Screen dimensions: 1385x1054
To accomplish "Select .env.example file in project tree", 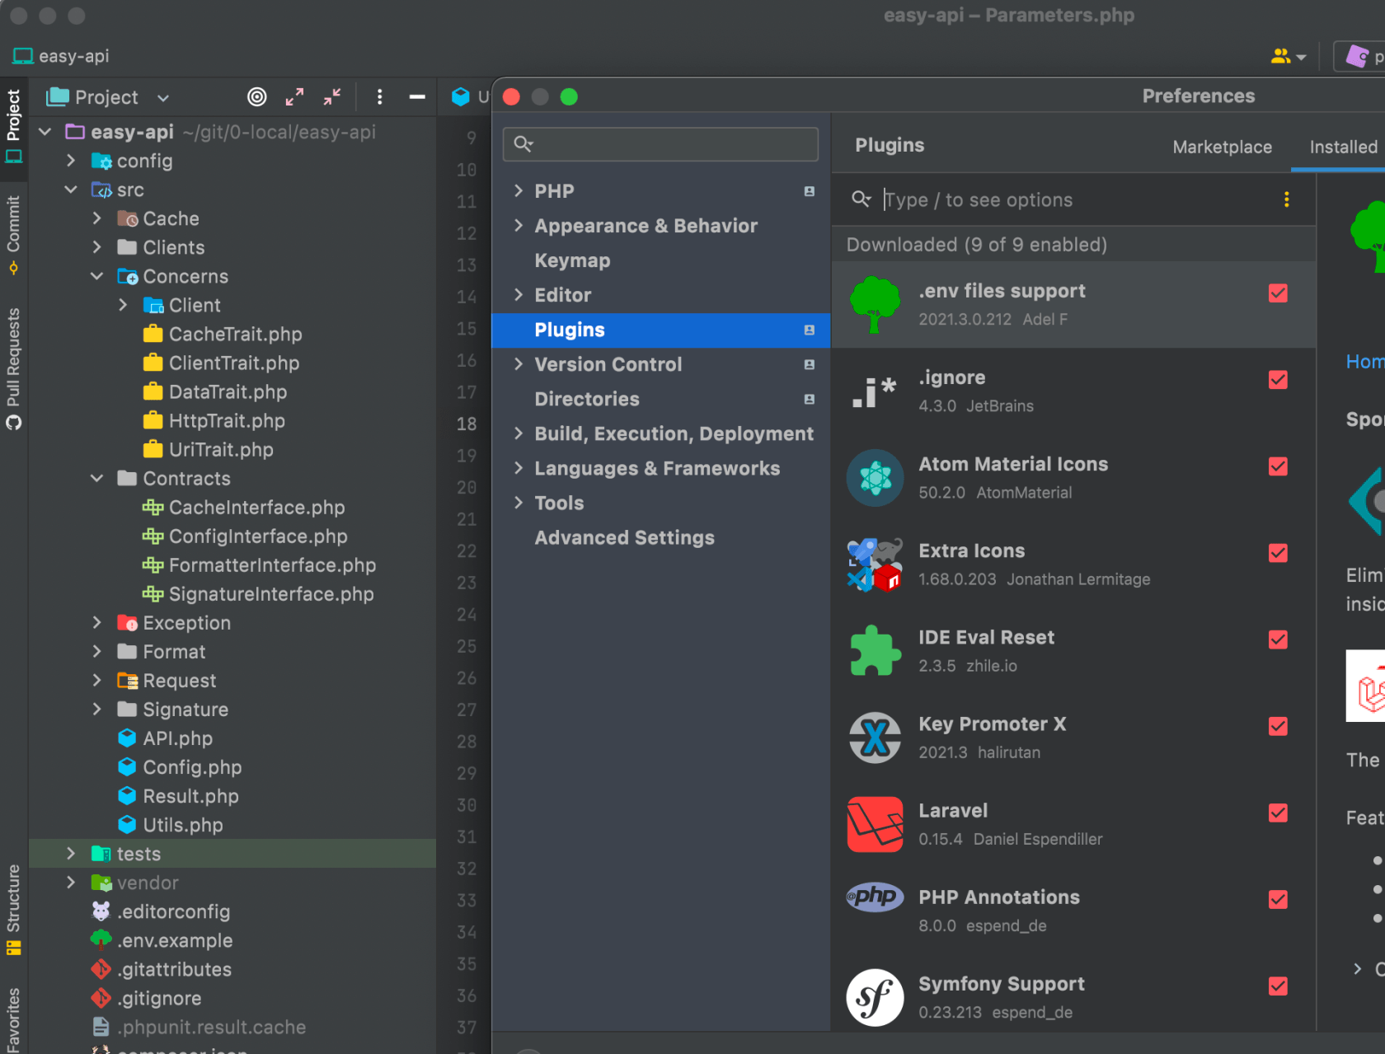I will coord(174,940).
